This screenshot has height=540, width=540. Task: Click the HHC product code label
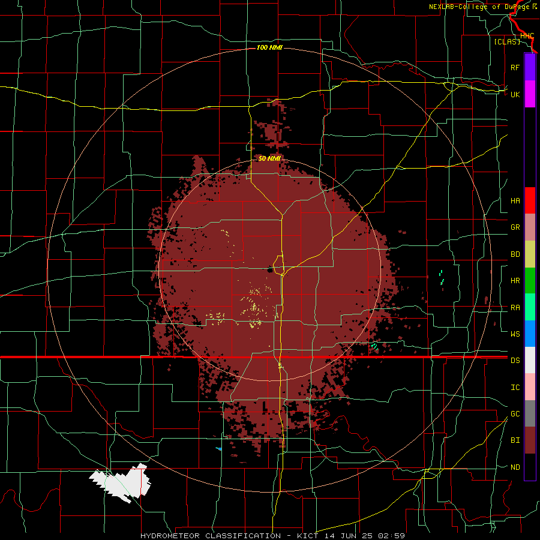tap(527, 36)
